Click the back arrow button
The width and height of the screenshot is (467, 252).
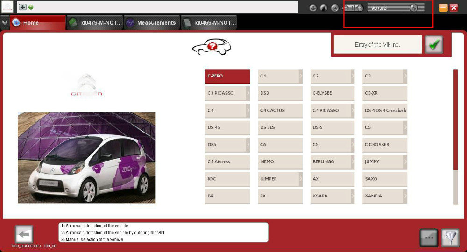pyautogui.click(x=24, y=234)
